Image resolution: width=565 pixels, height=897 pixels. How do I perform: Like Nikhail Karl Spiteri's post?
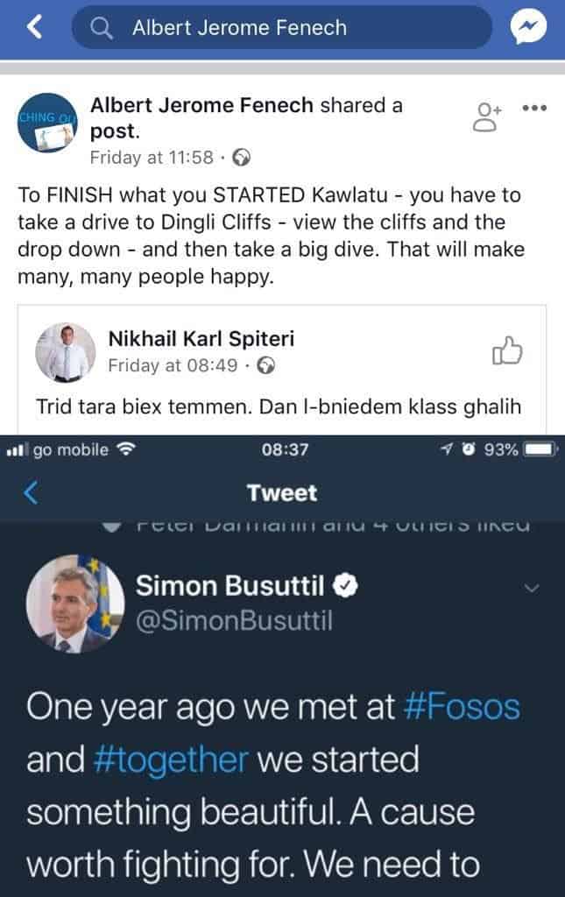click(508, 352)
